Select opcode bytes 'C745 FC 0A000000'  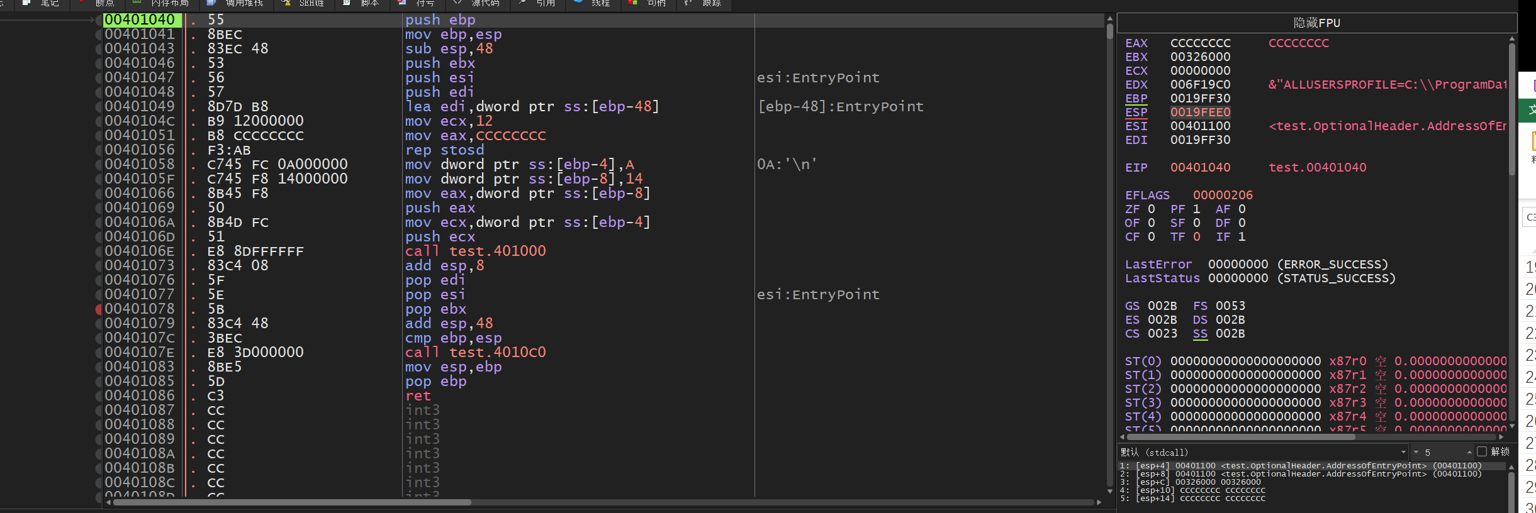click(277, 165)
